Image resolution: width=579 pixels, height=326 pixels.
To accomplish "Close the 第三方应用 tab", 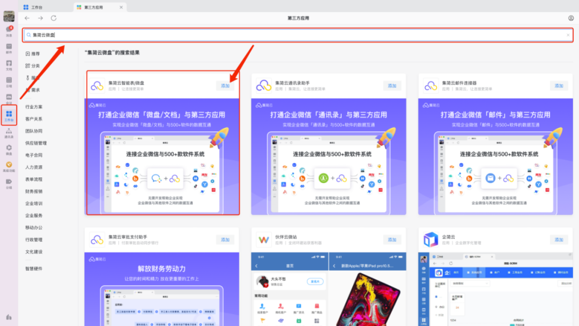I will [x=121, y=8].
